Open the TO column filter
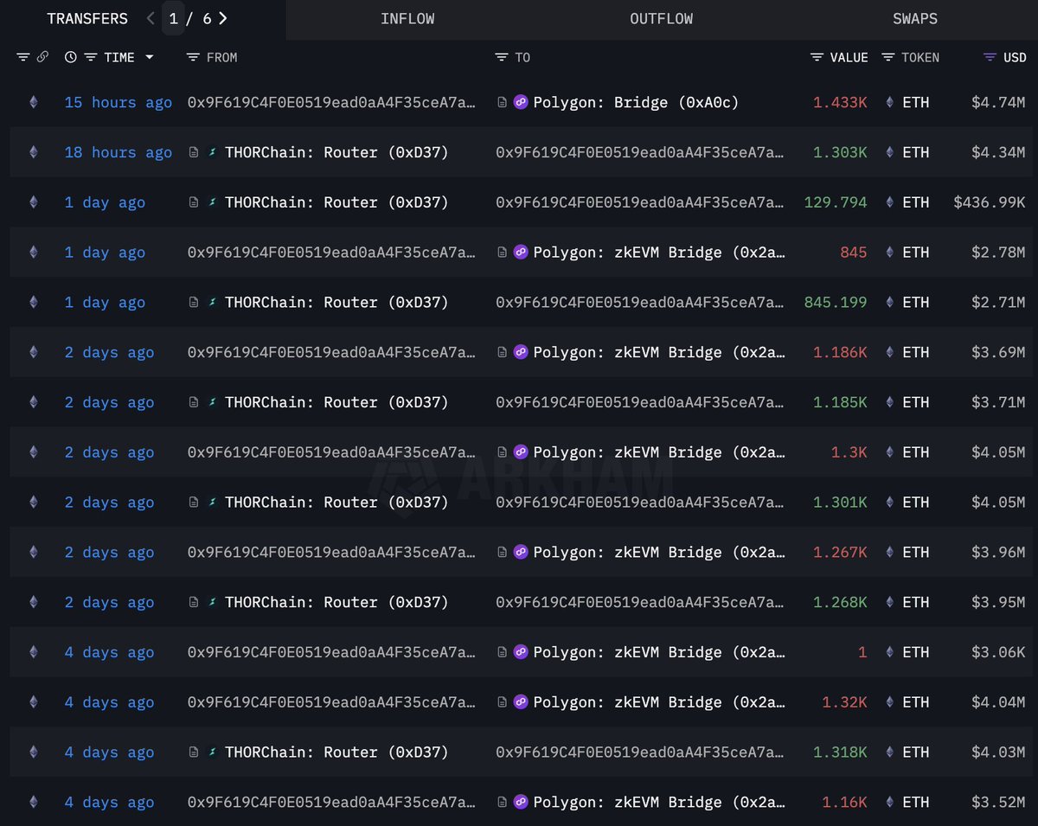Viewport: 1038px width, 826px height. 501,57
